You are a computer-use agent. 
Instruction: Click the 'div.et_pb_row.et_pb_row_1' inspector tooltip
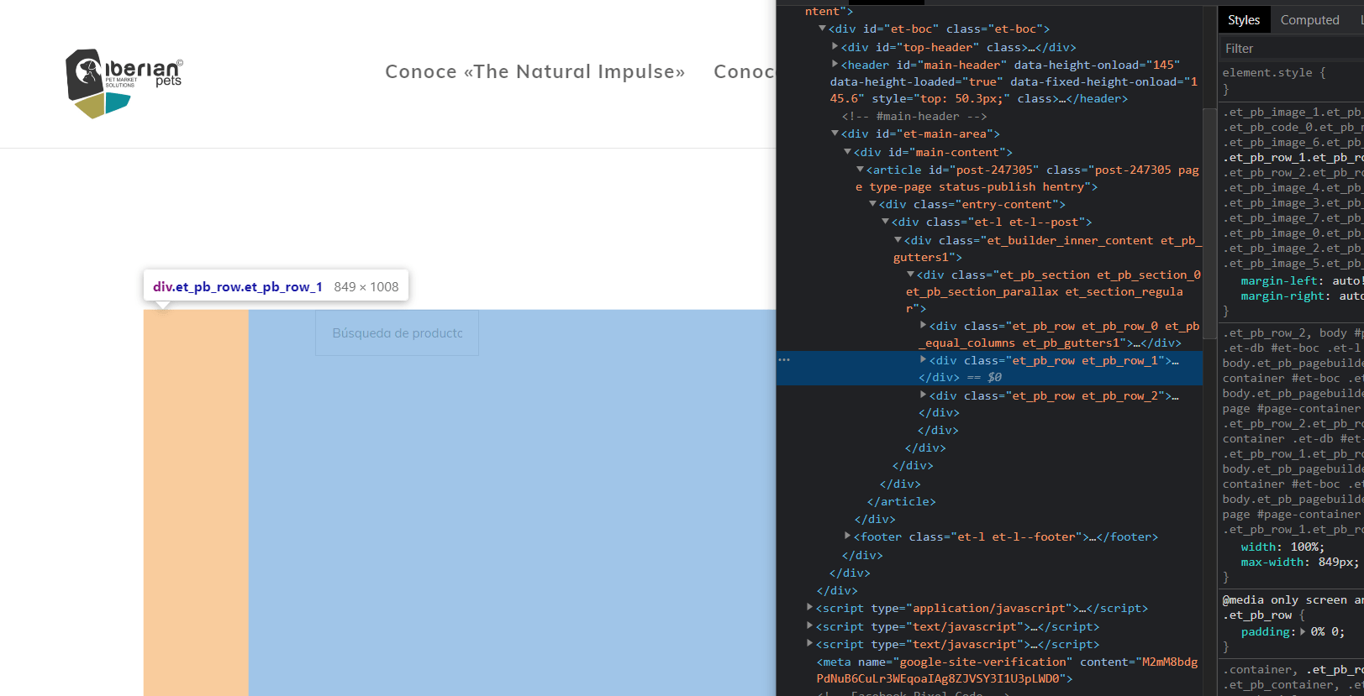pos(276,286)
